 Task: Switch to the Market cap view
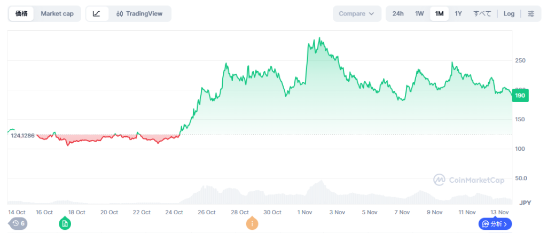pos(57,13)
